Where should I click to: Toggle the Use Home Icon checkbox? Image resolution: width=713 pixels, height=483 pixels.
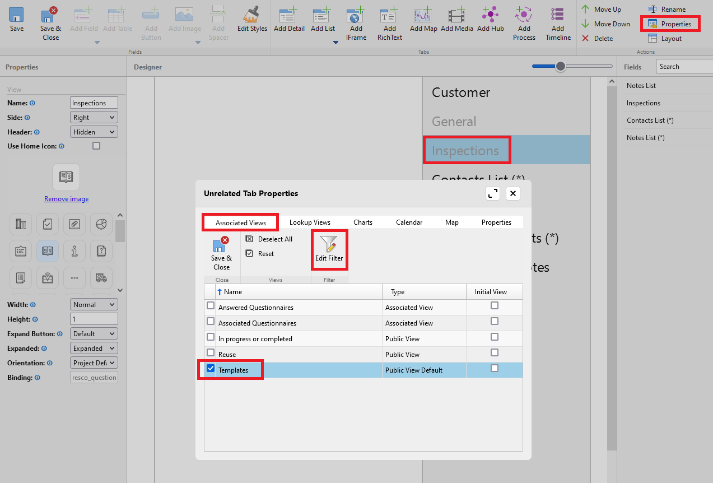point(96,146)
